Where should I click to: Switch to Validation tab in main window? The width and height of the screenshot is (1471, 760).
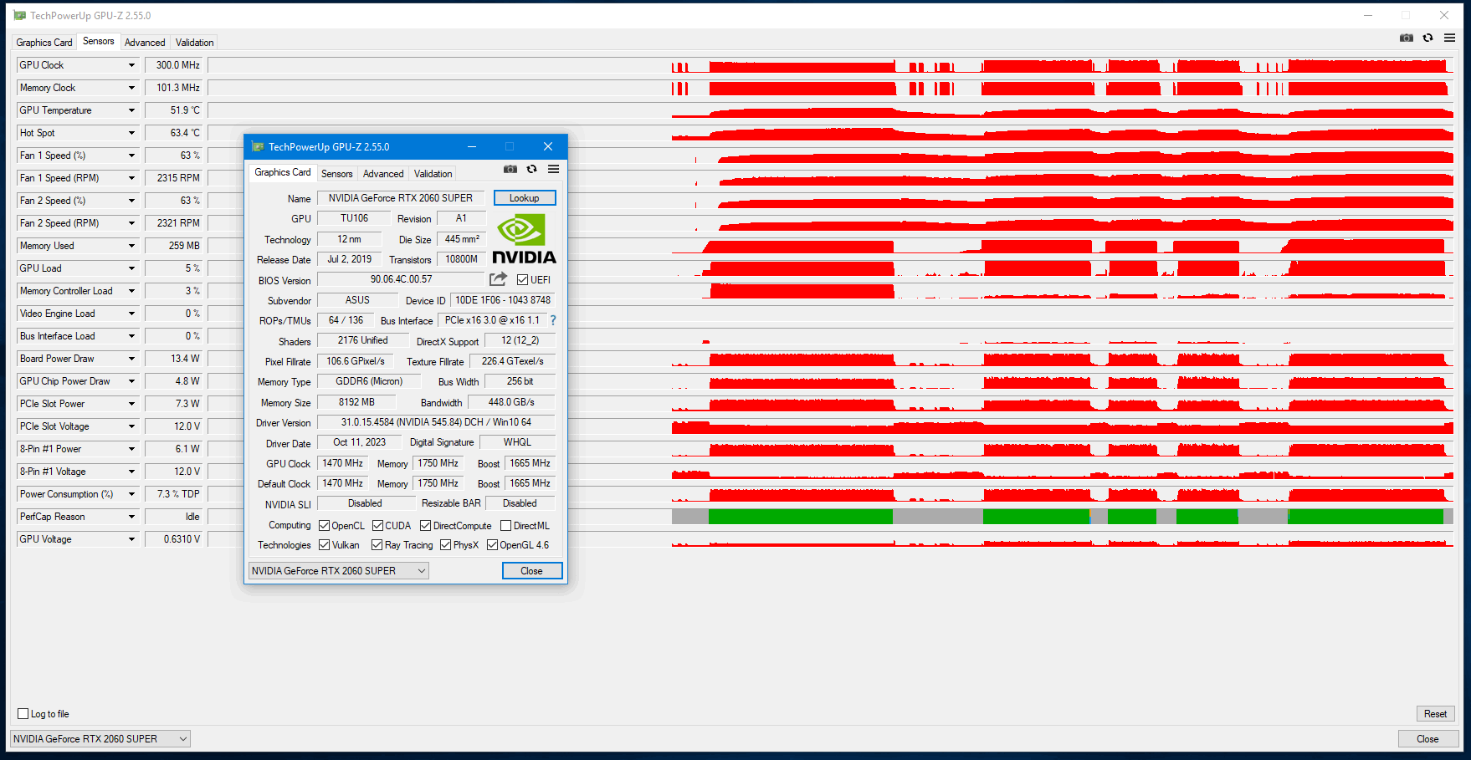tap(195, 43)
